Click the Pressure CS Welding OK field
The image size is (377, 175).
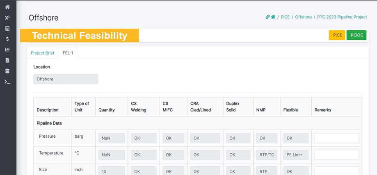pyautogui.click(x=144, y=138)
